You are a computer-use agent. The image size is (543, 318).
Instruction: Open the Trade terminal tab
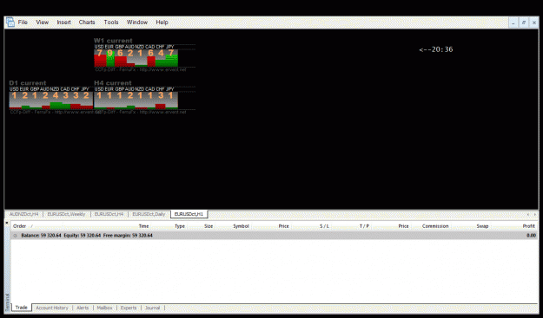point(21,308)
